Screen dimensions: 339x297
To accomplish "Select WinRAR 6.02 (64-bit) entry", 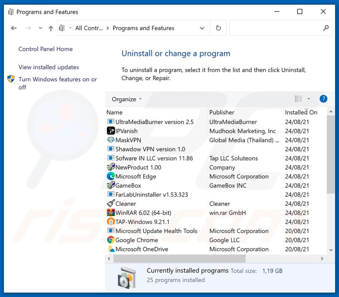I will coord(143,212).
